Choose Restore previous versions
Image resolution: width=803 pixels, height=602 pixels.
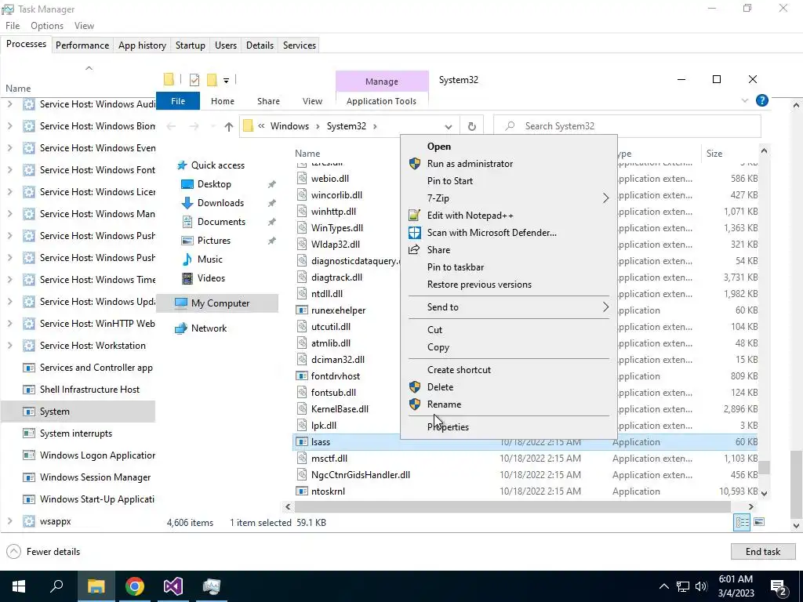tap(479, 285)
